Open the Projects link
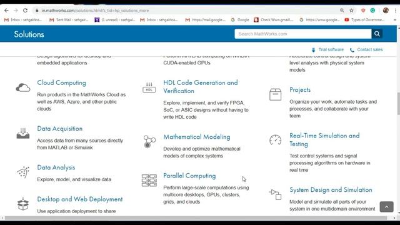This screenshot has height=225, width=400. (300, 90)
